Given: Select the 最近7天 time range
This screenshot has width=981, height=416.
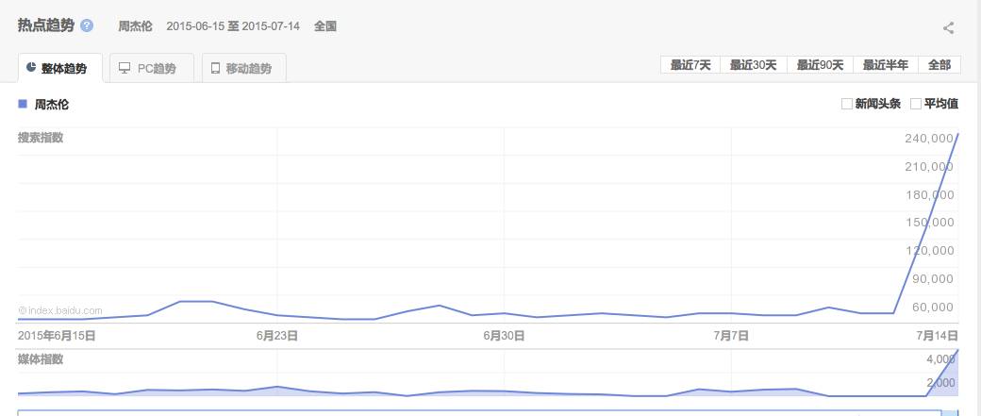Looking at the screenshot, I should pyautogui.click(x=690, y=65).
